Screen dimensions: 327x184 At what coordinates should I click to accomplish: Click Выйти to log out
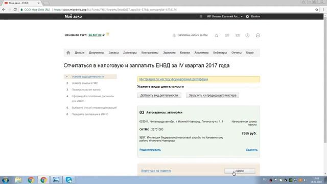click(x=255, y=16)
